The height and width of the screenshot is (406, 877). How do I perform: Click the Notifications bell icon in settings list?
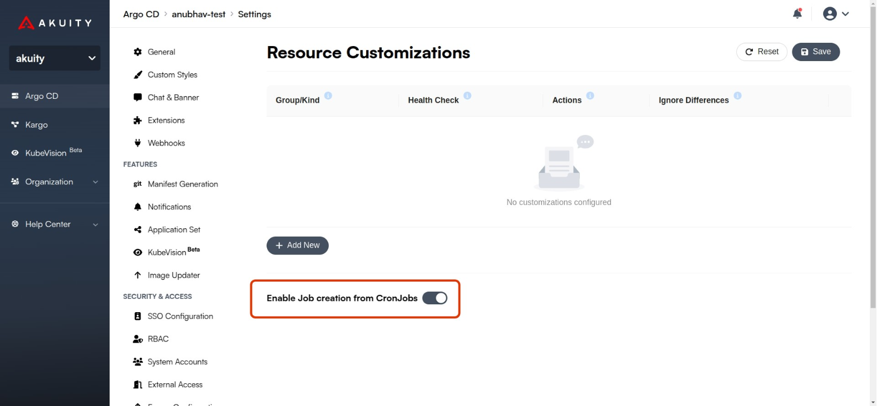[x=137, y=207]
